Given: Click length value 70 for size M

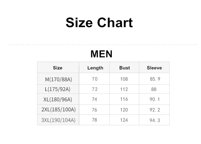Looking at the screenshot, I should 94,79.
